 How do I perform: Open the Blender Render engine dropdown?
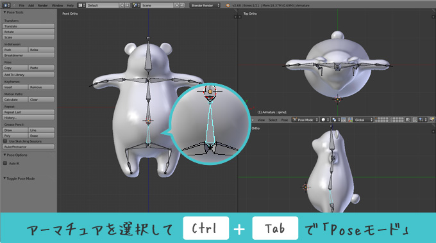point(205,5)
